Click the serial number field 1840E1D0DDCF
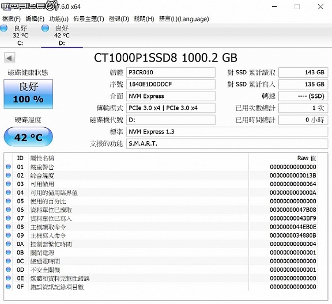Image resolution: width=332 pixels, height=304 pixels. (171, 85)
